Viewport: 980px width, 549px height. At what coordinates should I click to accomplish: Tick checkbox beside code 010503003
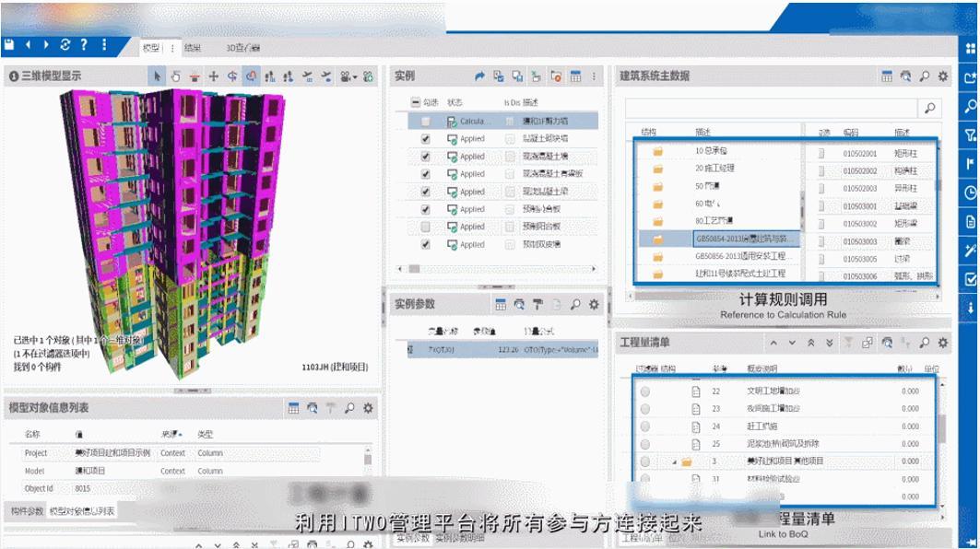821,241
